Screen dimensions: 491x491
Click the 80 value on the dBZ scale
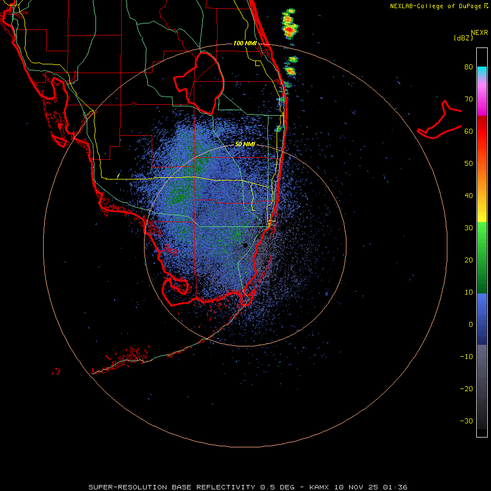click(469, 67)
